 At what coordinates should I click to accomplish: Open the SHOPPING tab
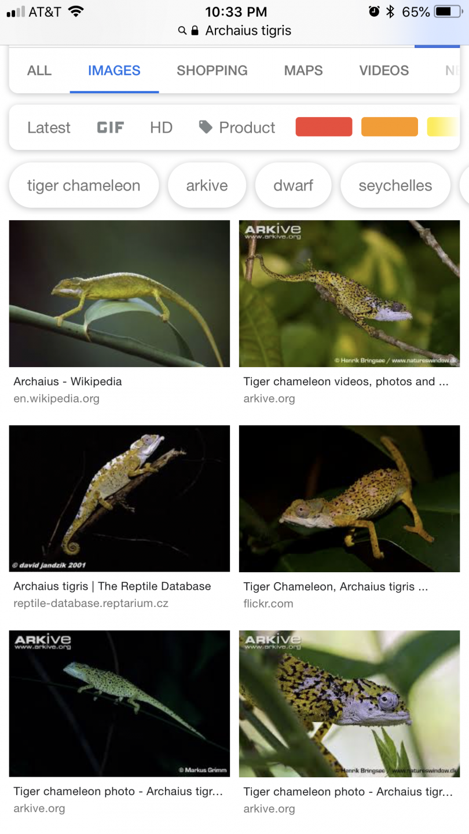(x=212, y=71)
